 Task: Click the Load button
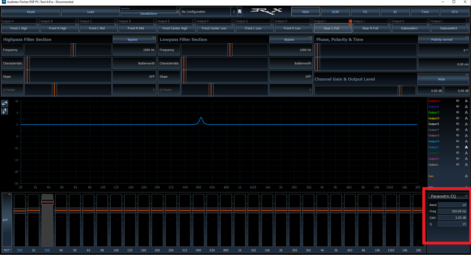90,12
